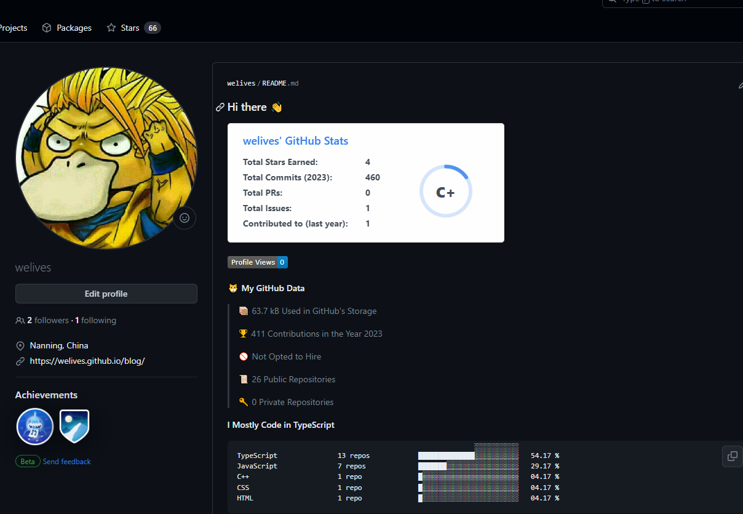Click the box icon beside storage usage
This screenshot has height=514, width=743.
[x=244, y=311]
